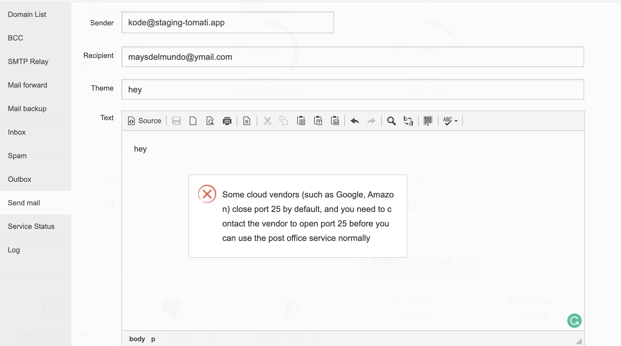Go to the SMTP Relay section
This screenshot has width=621, height=346.
[x=28, y=62]
